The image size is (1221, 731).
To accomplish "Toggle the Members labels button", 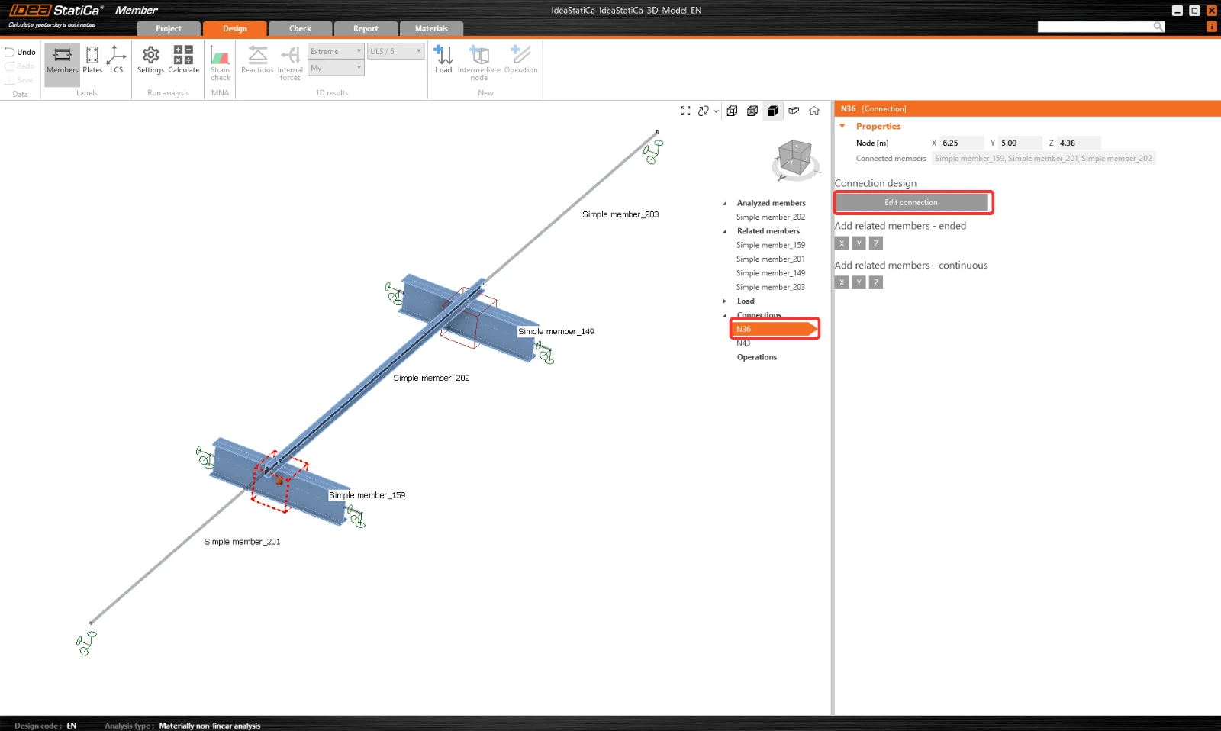I will (x=62, y=60).
